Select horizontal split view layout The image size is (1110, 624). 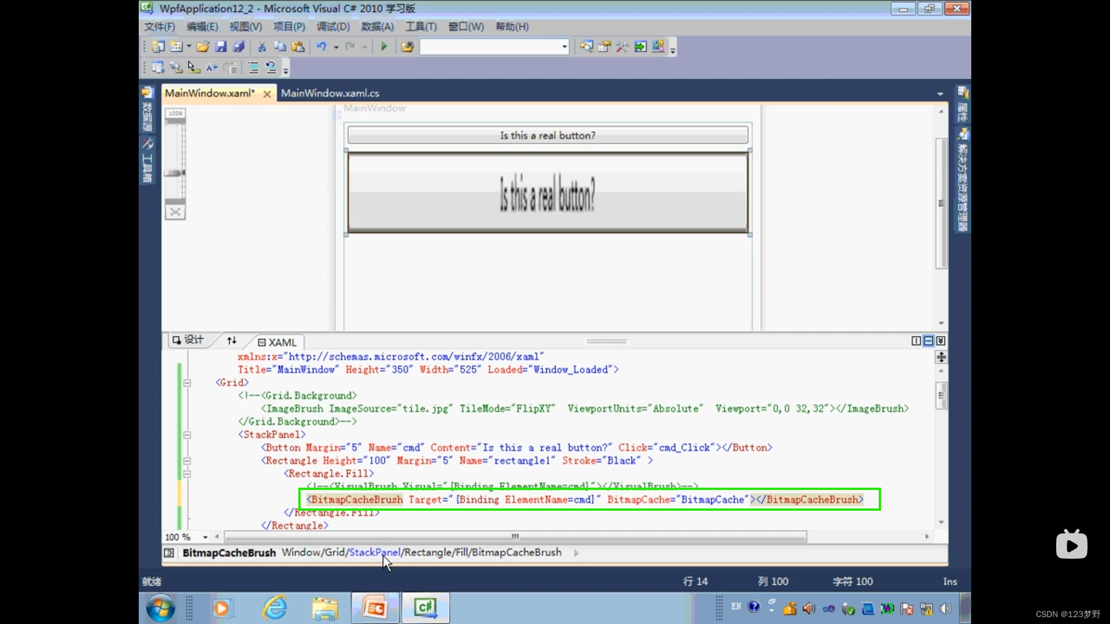pos(928,341)
